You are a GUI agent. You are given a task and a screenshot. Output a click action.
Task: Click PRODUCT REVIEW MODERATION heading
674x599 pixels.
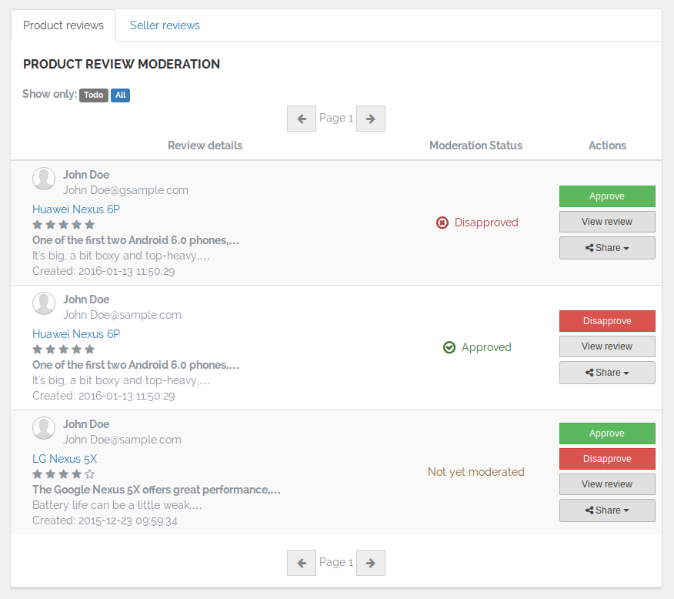tap(122, 64)
